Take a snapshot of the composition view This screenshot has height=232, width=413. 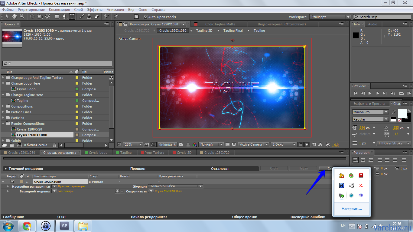coord(182,144)
